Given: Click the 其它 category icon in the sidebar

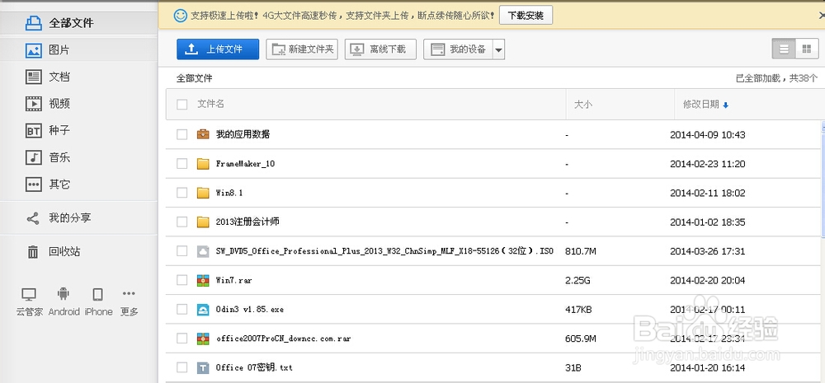Looking at the screenshot, I should click(x=34, y=184).
